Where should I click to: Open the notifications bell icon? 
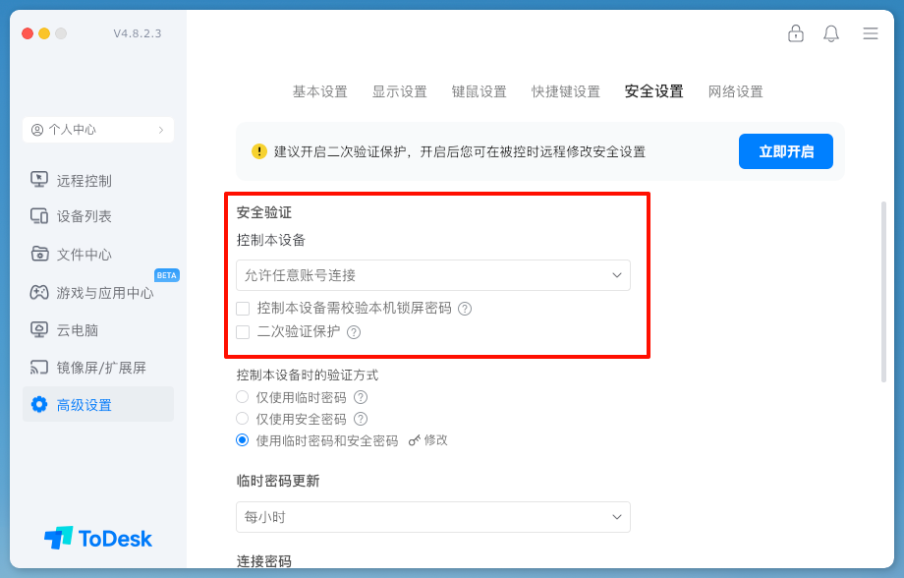[x=831, y=33]
